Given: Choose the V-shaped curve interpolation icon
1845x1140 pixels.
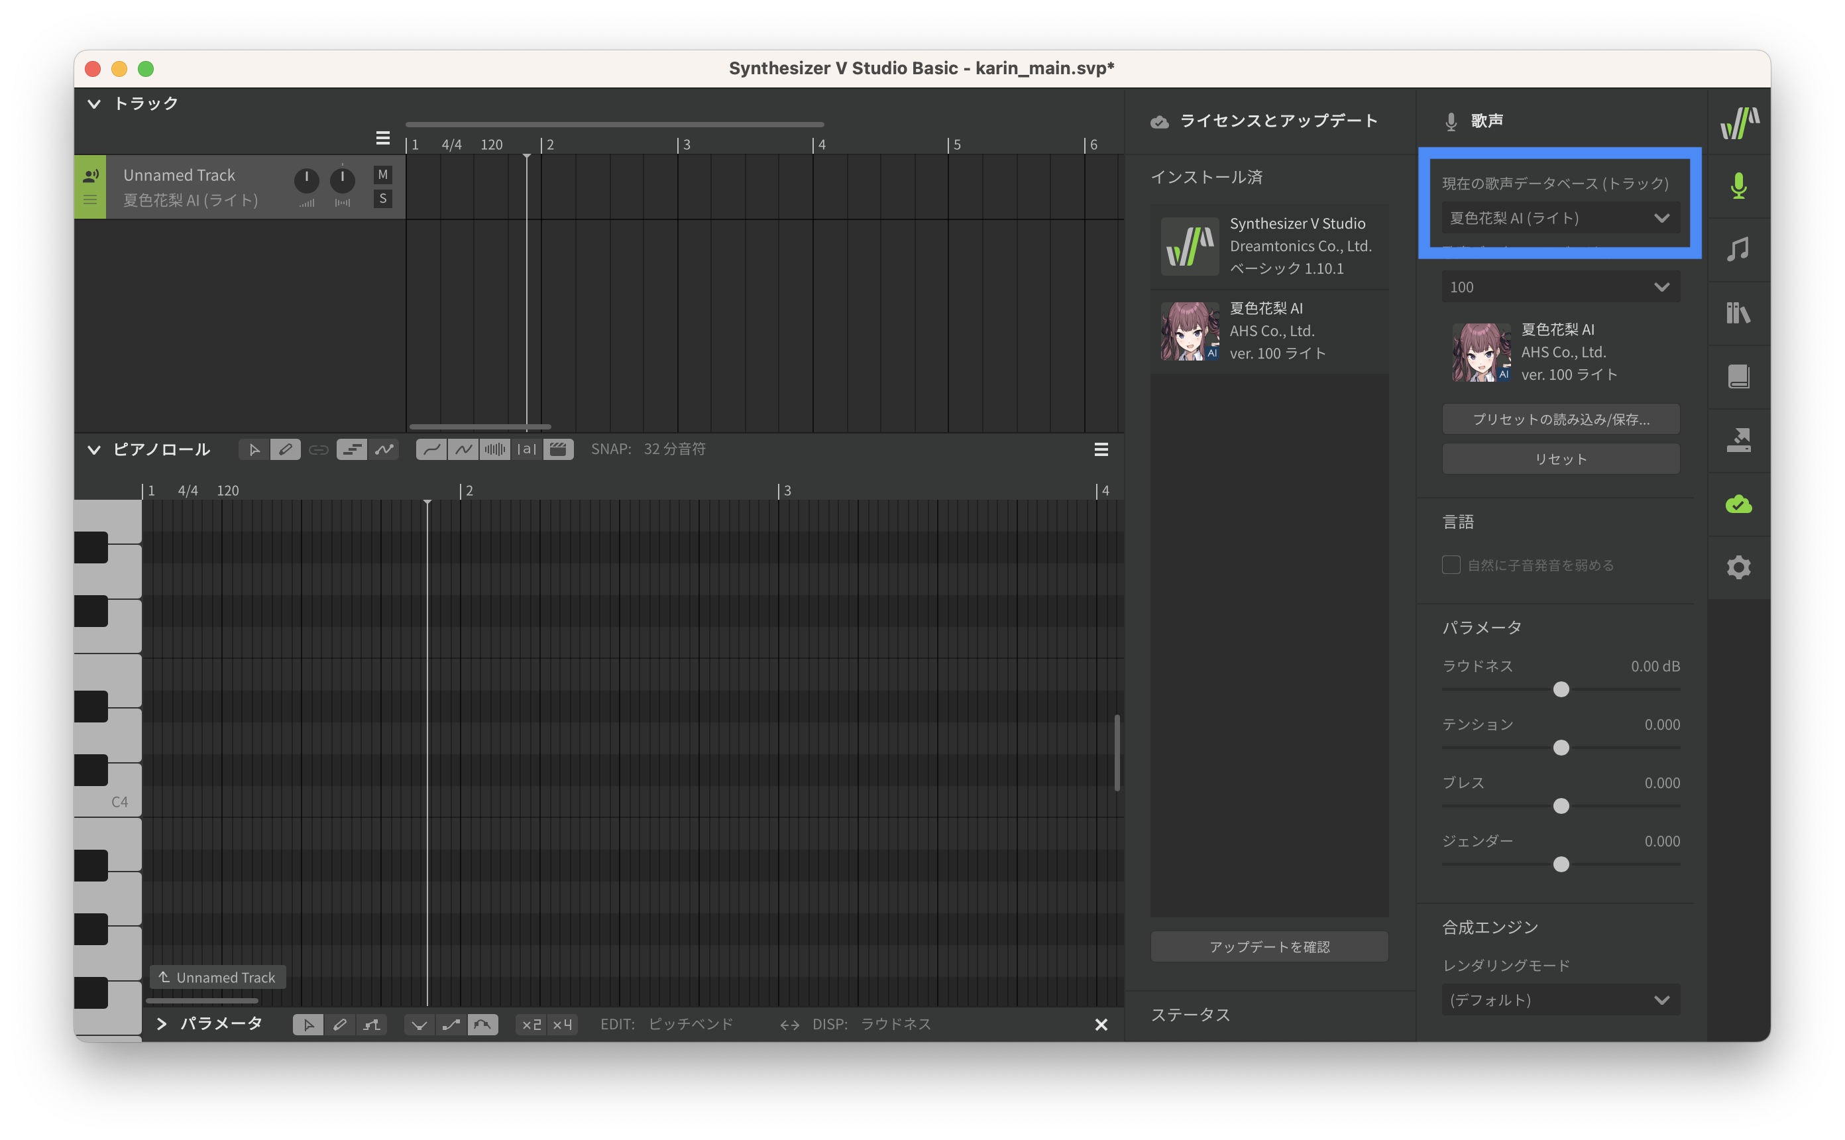Looking at the screenshot, I should 419,1025.
